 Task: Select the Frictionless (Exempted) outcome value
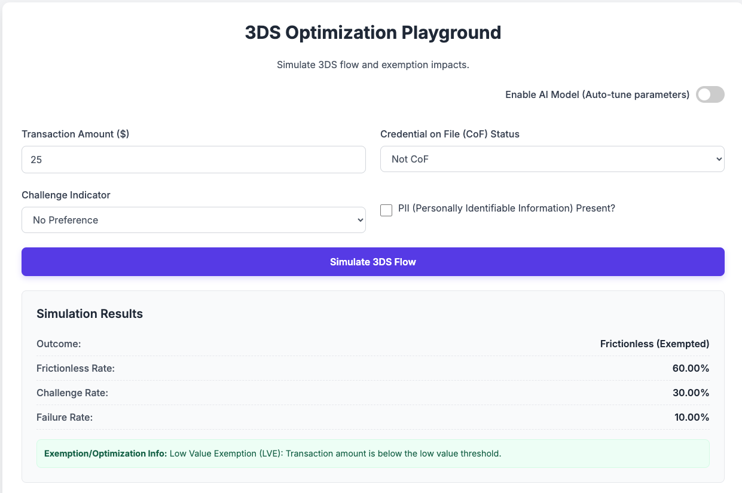click(x=654, y=344)
